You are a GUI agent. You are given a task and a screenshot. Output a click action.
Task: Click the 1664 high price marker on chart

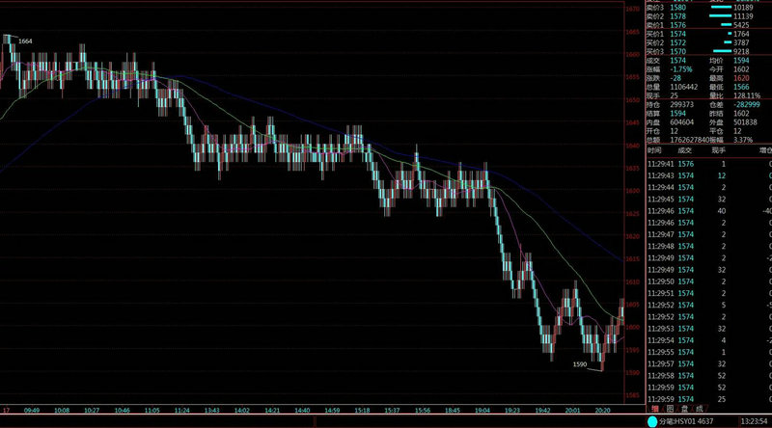(25, 41)
